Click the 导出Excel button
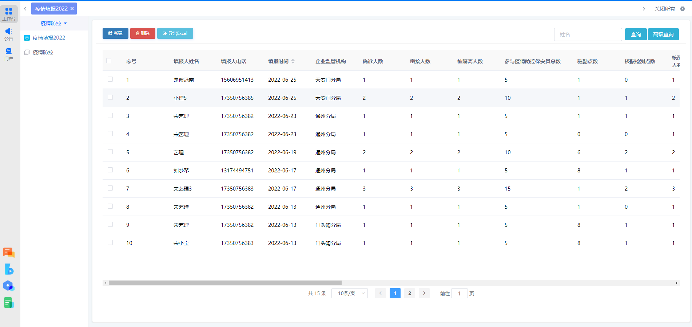This screenshot has height=327, width=692. click(175, 33)
